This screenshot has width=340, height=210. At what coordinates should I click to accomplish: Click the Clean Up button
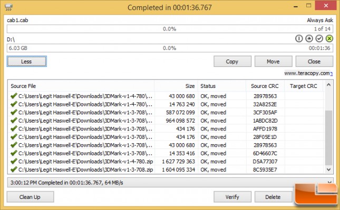coord(30,197)
